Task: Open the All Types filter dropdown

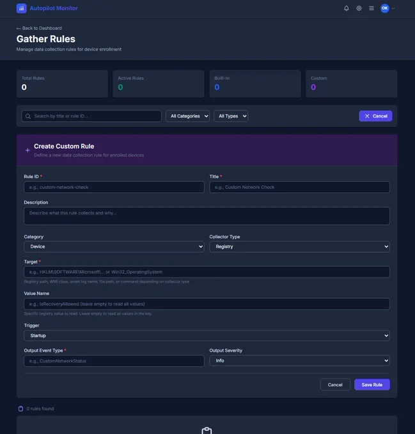Action: tap(231, 116)
